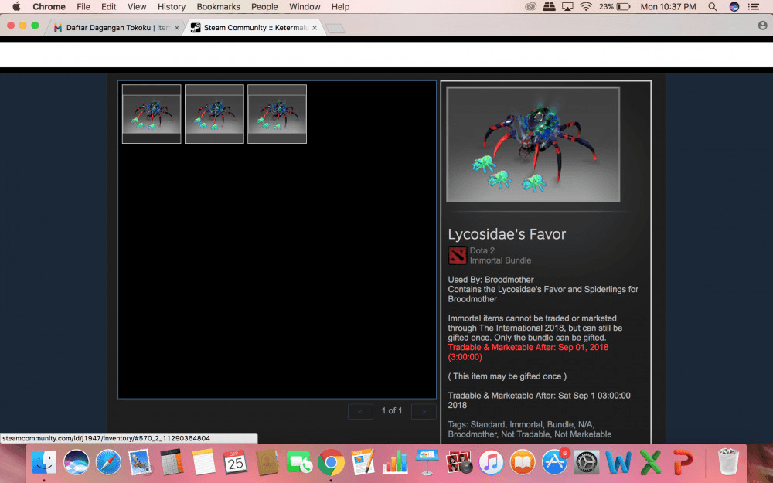Go to next inventory page arrow
The height and width of the screenshot is (483, 773).
(x=423, y=411)
